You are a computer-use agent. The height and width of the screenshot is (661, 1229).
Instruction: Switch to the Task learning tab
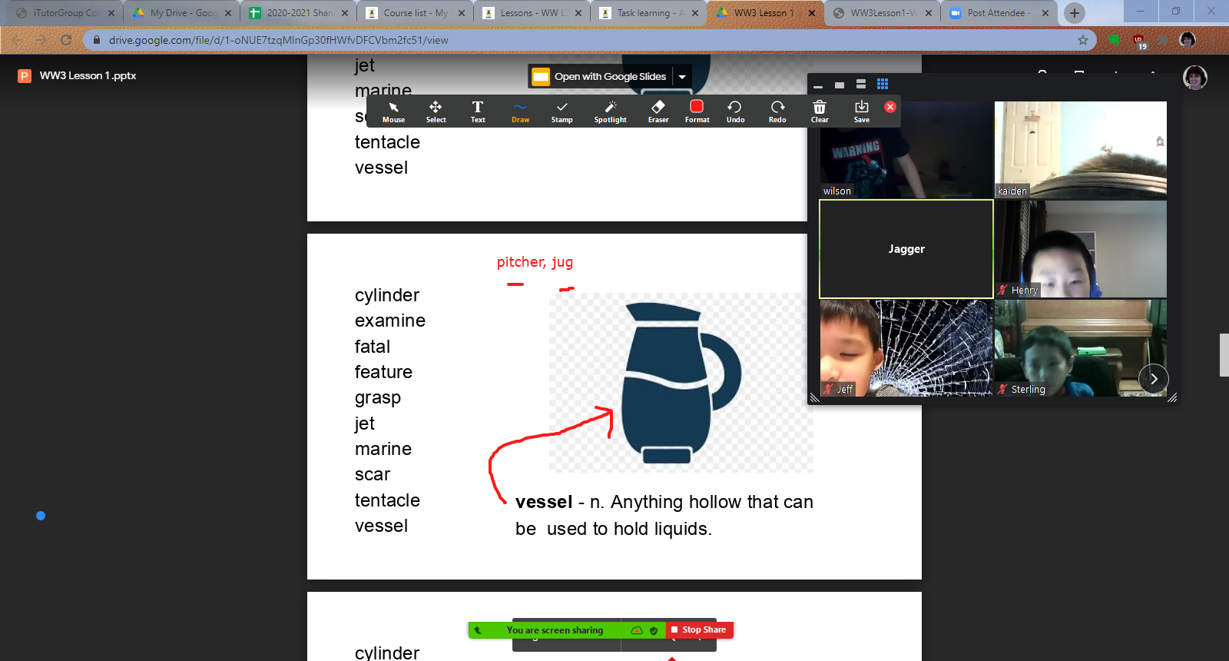pos(650,13)
